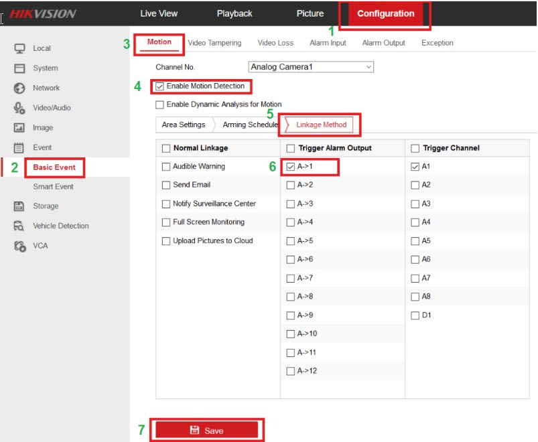This screenshot has height=442, width=538.
Task: Toggle Enable Motion Detection checkbox
Action: click(159, 86)
